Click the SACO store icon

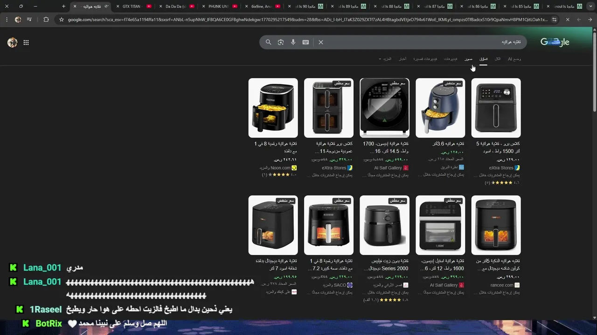[x=350, y=285]
